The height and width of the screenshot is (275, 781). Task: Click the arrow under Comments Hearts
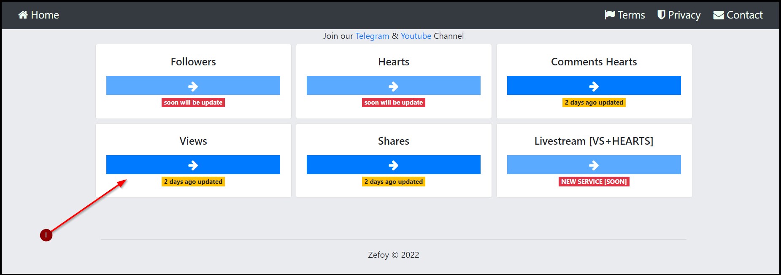click(x=594, y=86)
